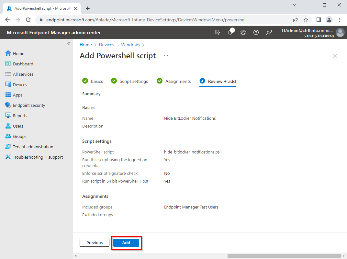347x259 pixels.
Task: Open the ellipsis menu beside the page title
Action: click(x=166, y=55)
